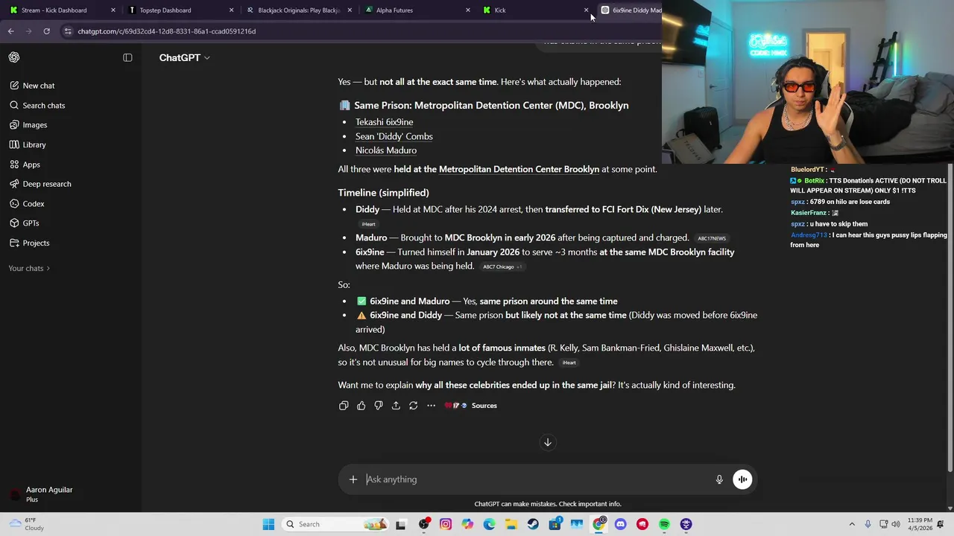
Task: Open ABC17NEWS citation chip
Action: pyautogui.click(x=712, y=238)
